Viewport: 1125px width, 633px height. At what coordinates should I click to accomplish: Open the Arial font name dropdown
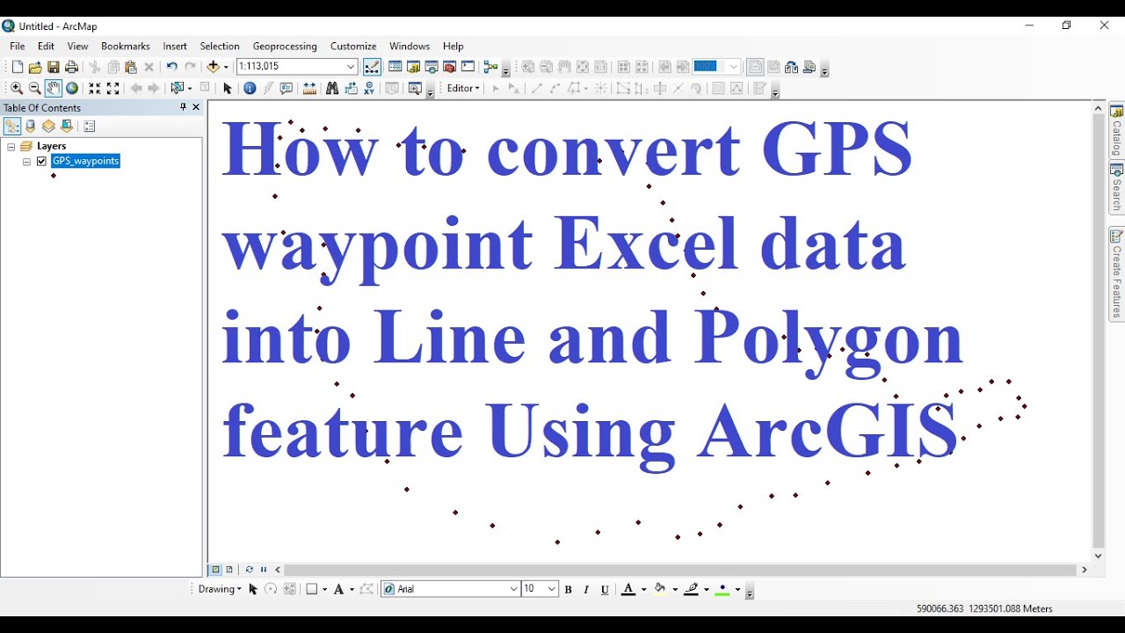[x=514, y=589]
